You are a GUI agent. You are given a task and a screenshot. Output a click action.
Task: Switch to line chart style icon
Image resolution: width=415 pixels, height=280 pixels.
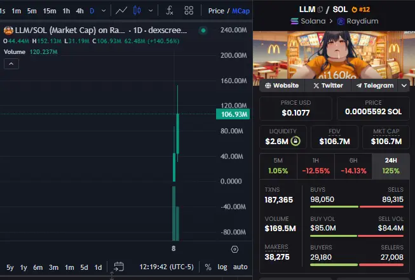pyautogui.click(x=121, y=11)
